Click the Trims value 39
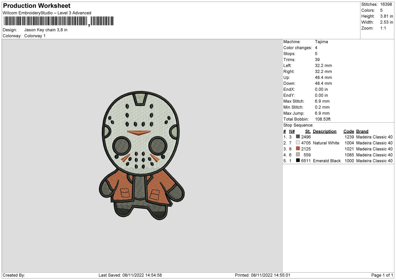396x280 pixels. click(317, 60)
